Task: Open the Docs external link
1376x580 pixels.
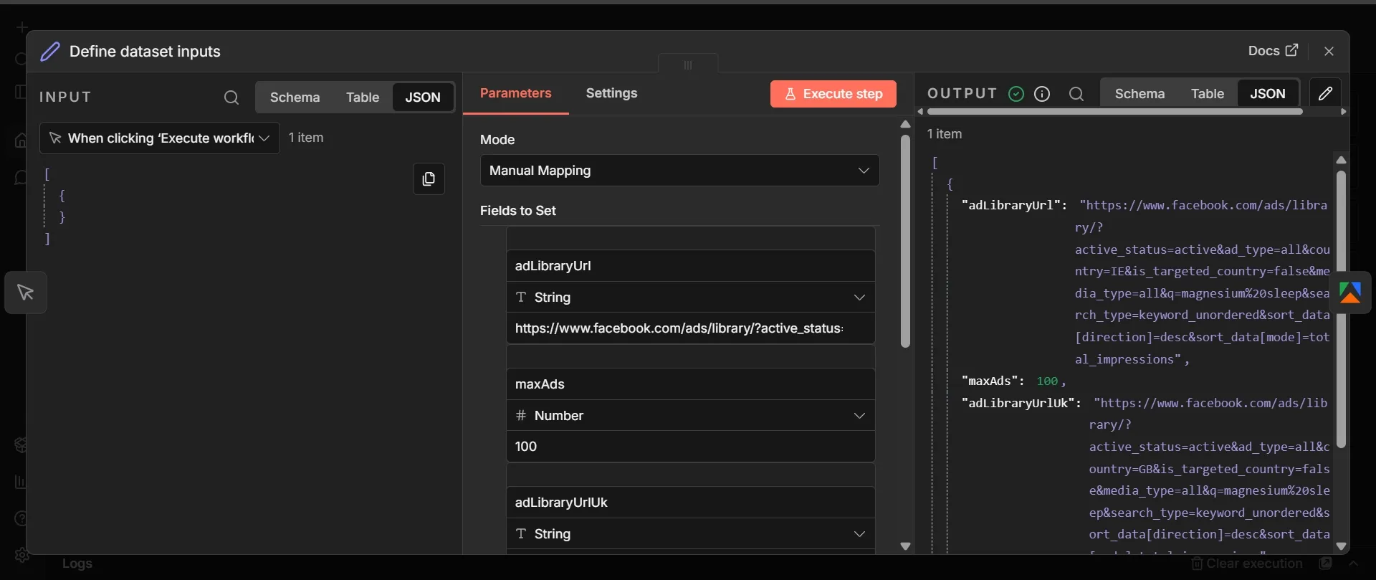Action: (1273, 51)
